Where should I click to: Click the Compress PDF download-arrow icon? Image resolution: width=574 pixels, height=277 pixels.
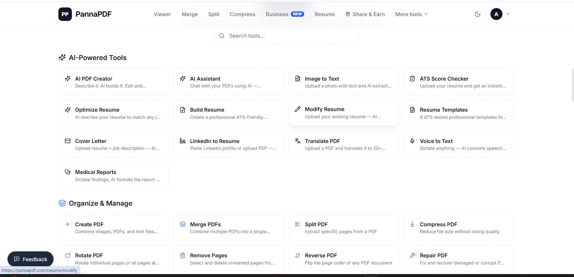pyautogui.click(x=412, y=224)
